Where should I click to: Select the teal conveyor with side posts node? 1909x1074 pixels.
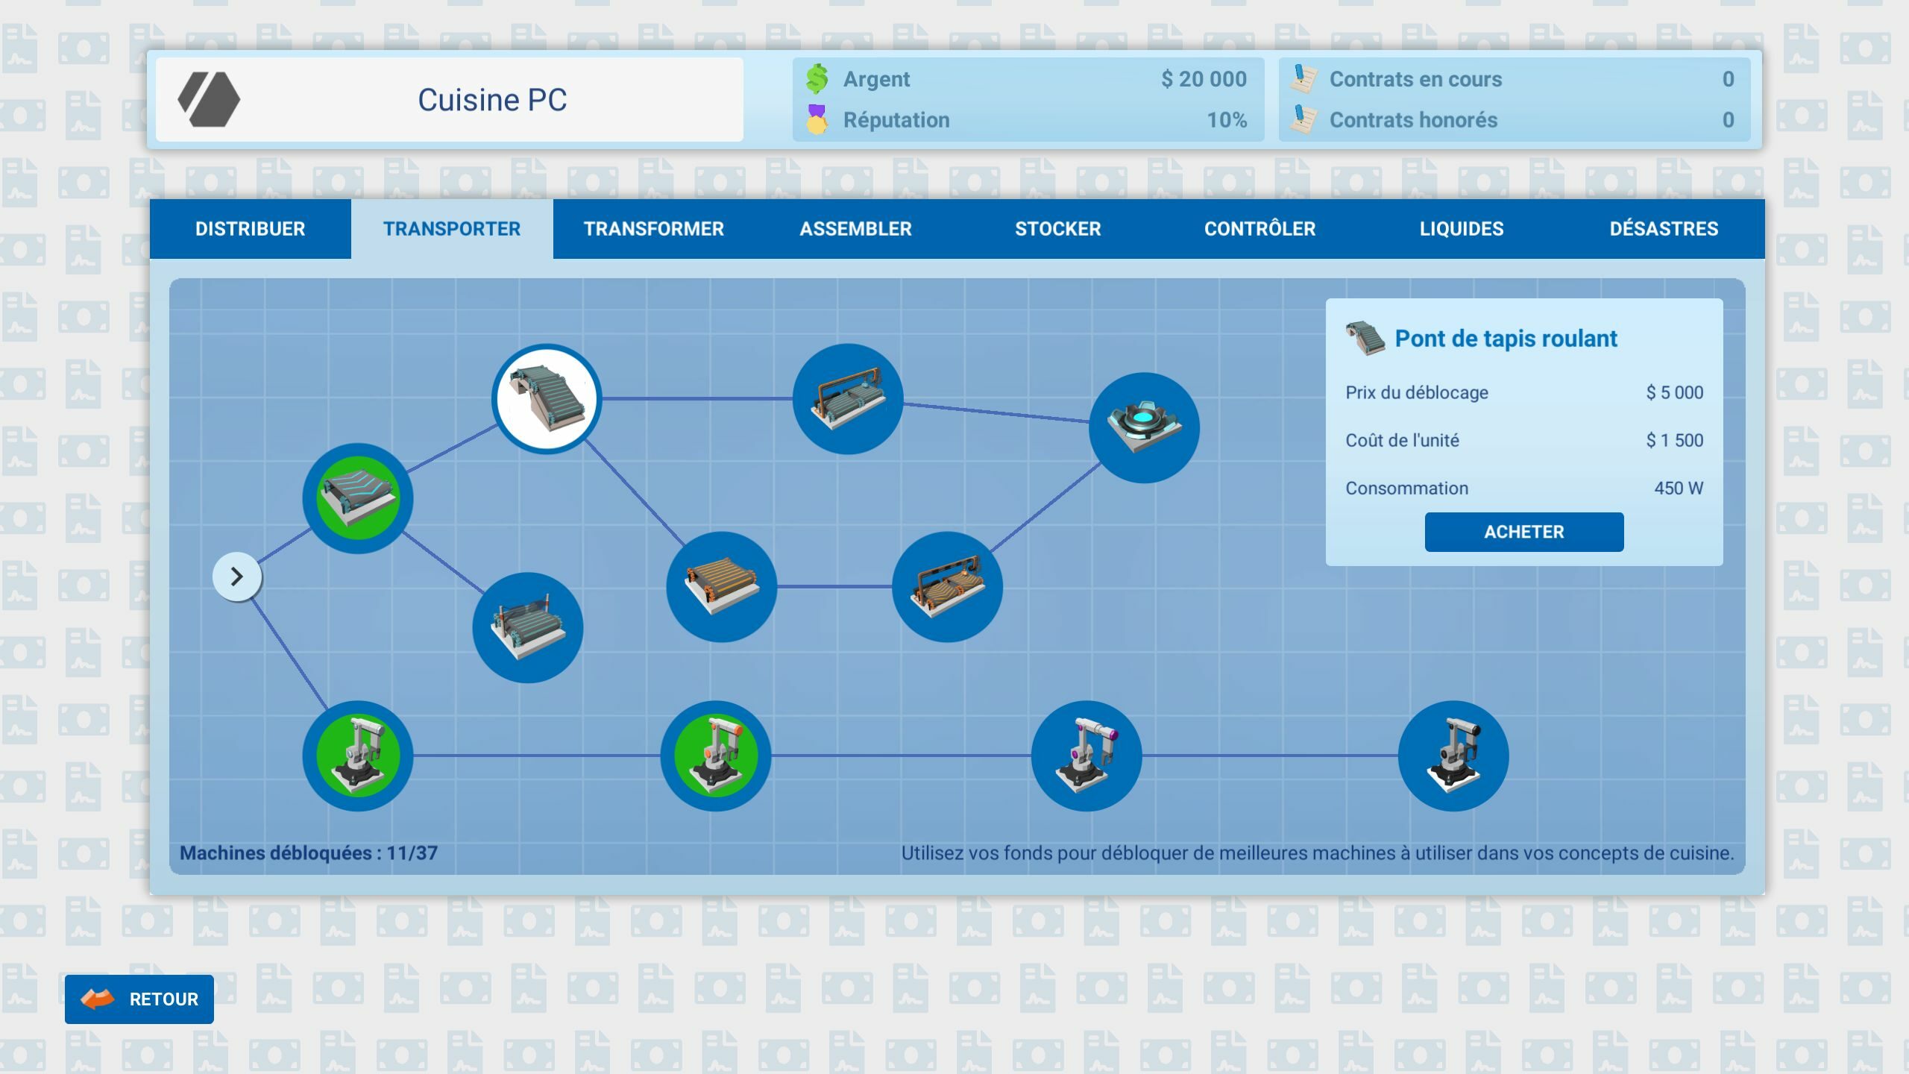pyautogui.click(x=528, y=627)
